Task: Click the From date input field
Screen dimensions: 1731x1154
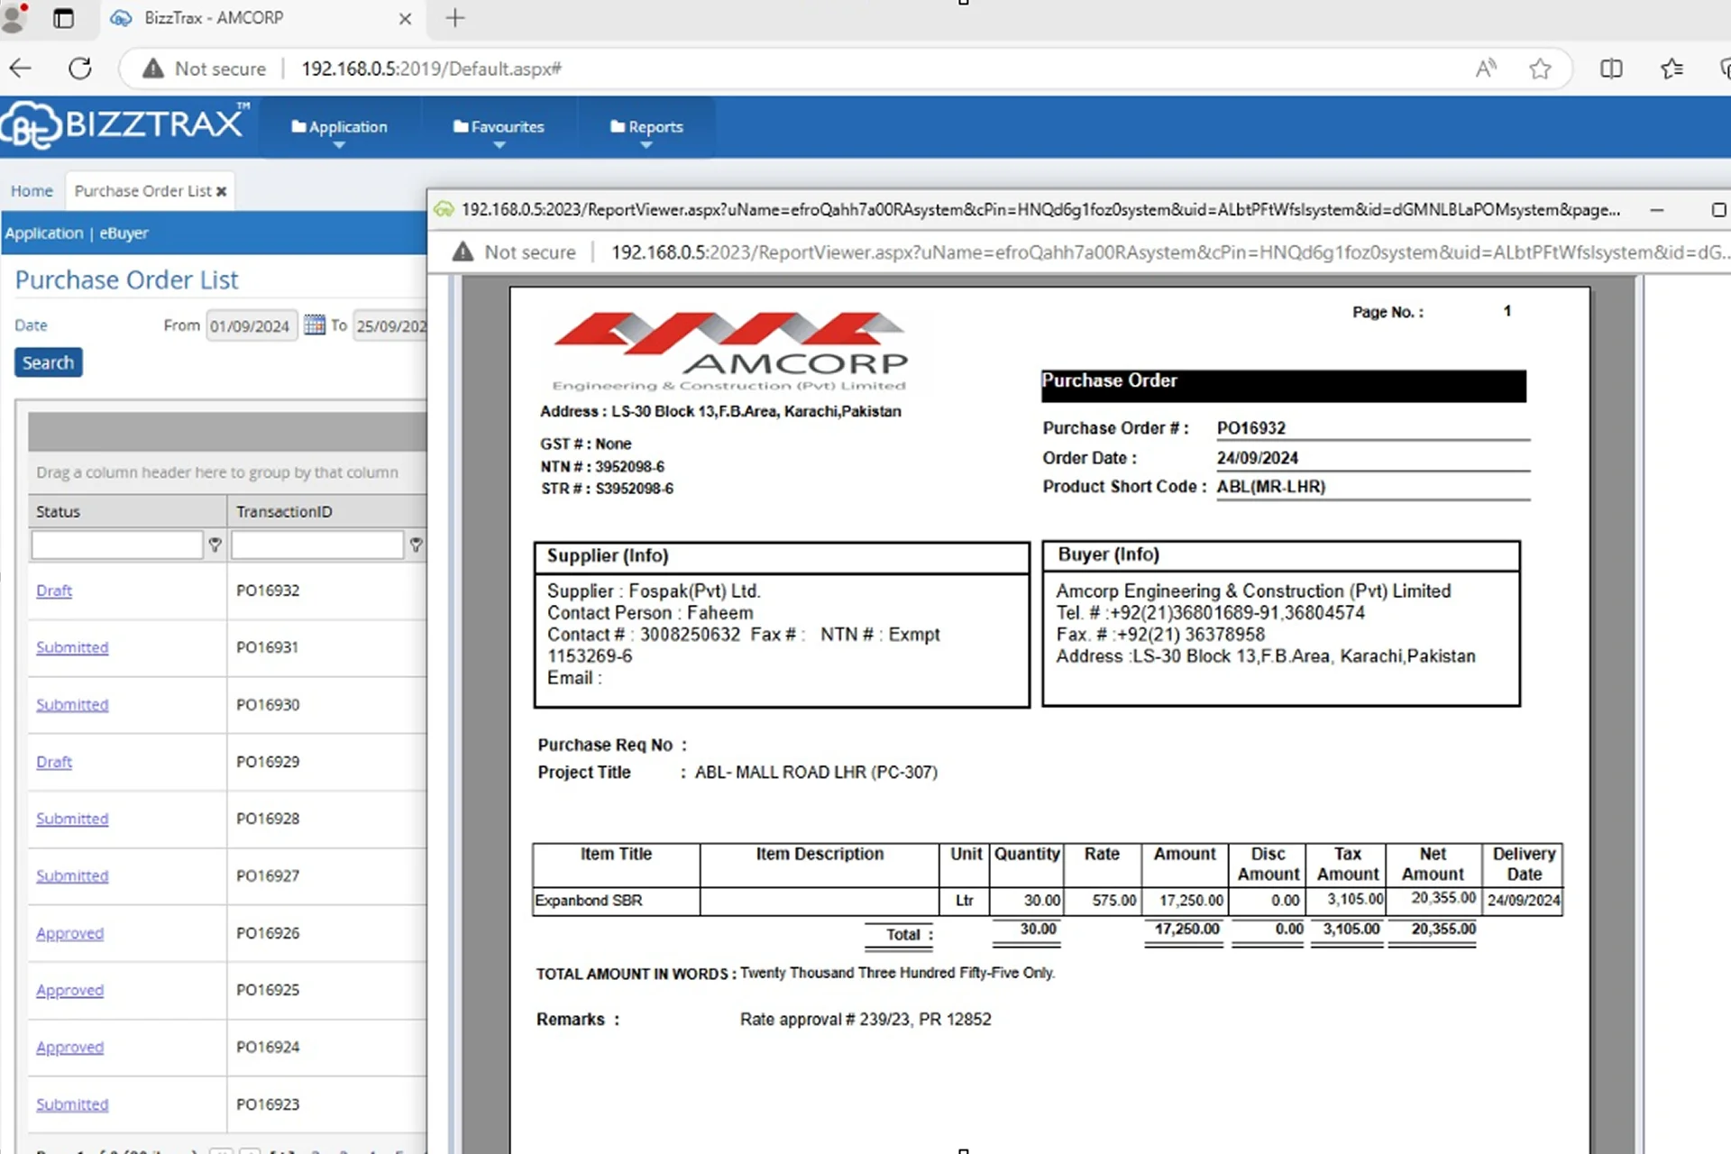Action: tap(250, 325)
